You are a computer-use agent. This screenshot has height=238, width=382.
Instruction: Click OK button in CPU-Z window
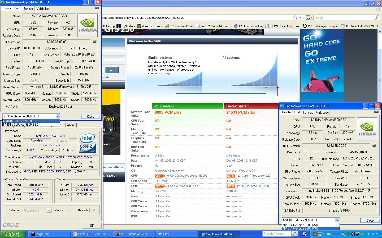point(92,226)
